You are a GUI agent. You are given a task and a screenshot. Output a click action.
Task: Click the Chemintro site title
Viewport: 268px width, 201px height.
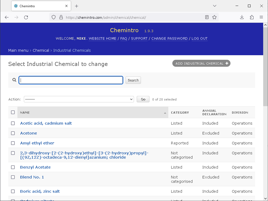pyautogui.click(x=124, y=30)
